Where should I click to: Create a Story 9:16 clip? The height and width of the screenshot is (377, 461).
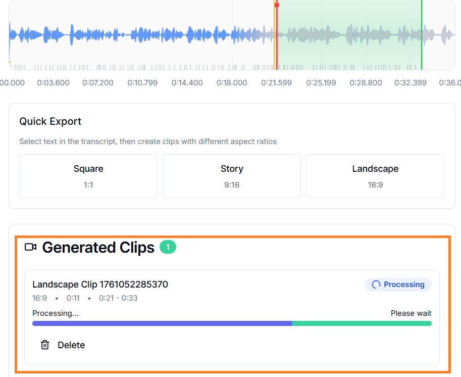pyautogui.click(x=232, y=176)
